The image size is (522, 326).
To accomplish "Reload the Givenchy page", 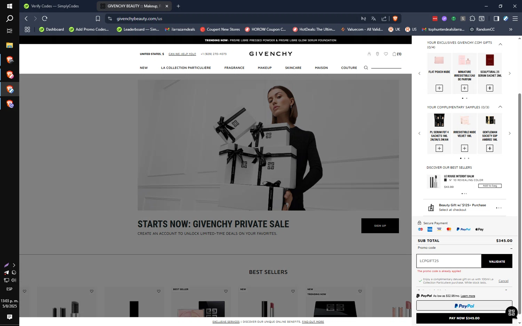I will pyautogui.click(x=45, y=18).
